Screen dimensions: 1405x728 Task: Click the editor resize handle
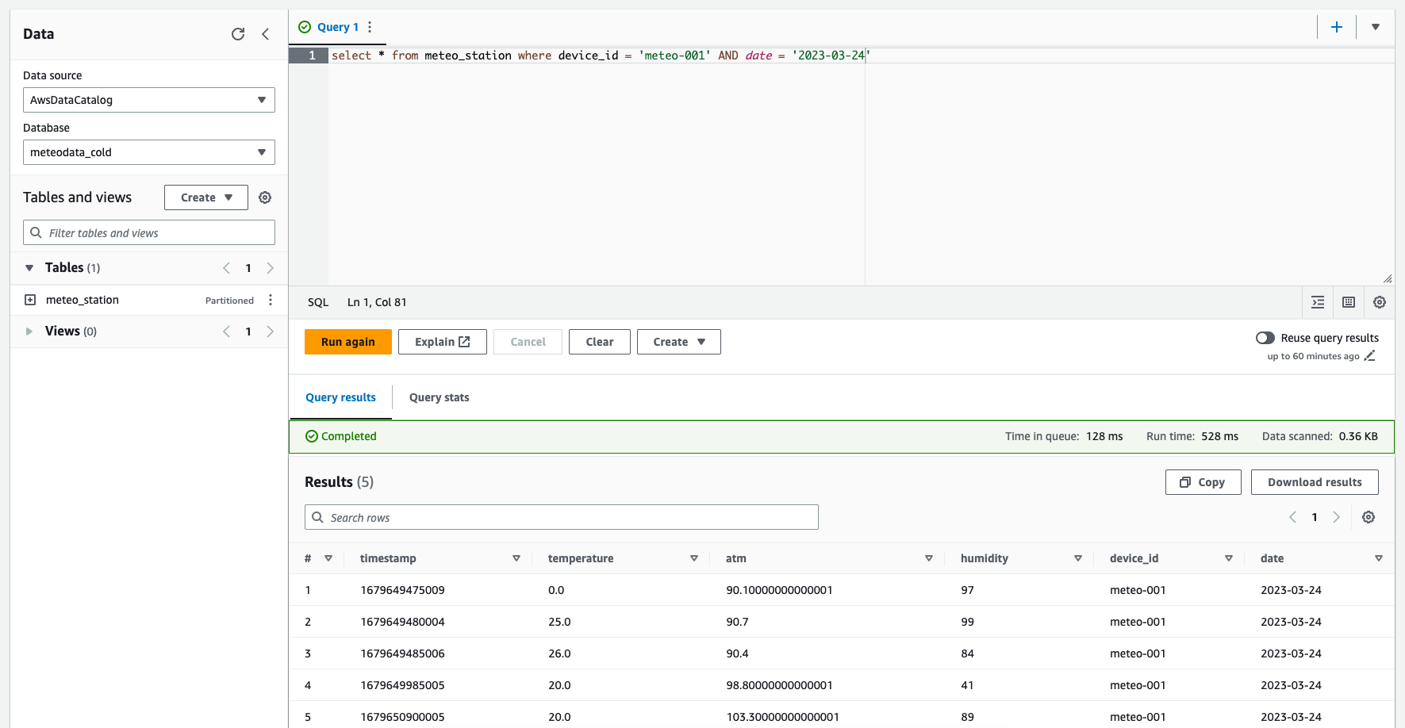tap(1388, 278)
